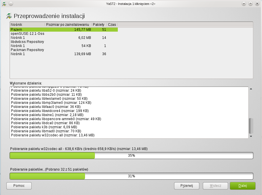This screenshot has width=262, height=195.
Task: Click the pin-on-all-desktops title bar button
Action: (x=11, y=3)
